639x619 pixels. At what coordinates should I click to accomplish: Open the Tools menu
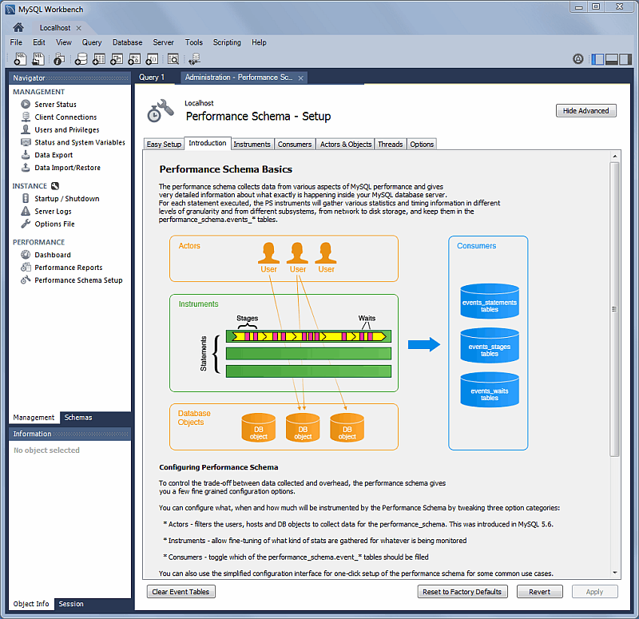[x=193, y=42]
